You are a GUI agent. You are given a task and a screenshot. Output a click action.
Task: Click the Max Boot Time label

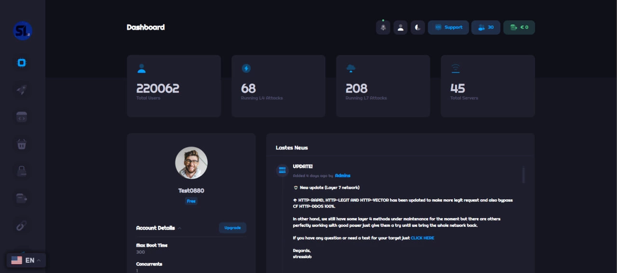[x=152, y=246]
